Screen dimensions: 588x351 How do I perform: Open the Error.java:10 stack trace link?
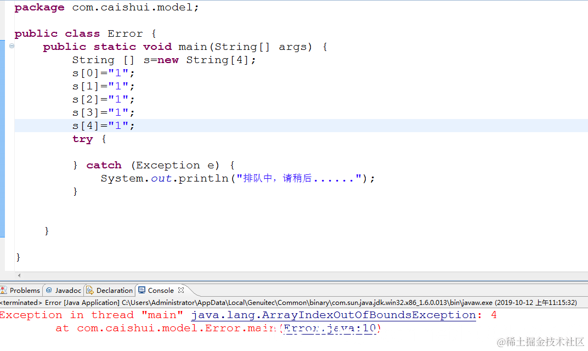[x=330, y=329]
